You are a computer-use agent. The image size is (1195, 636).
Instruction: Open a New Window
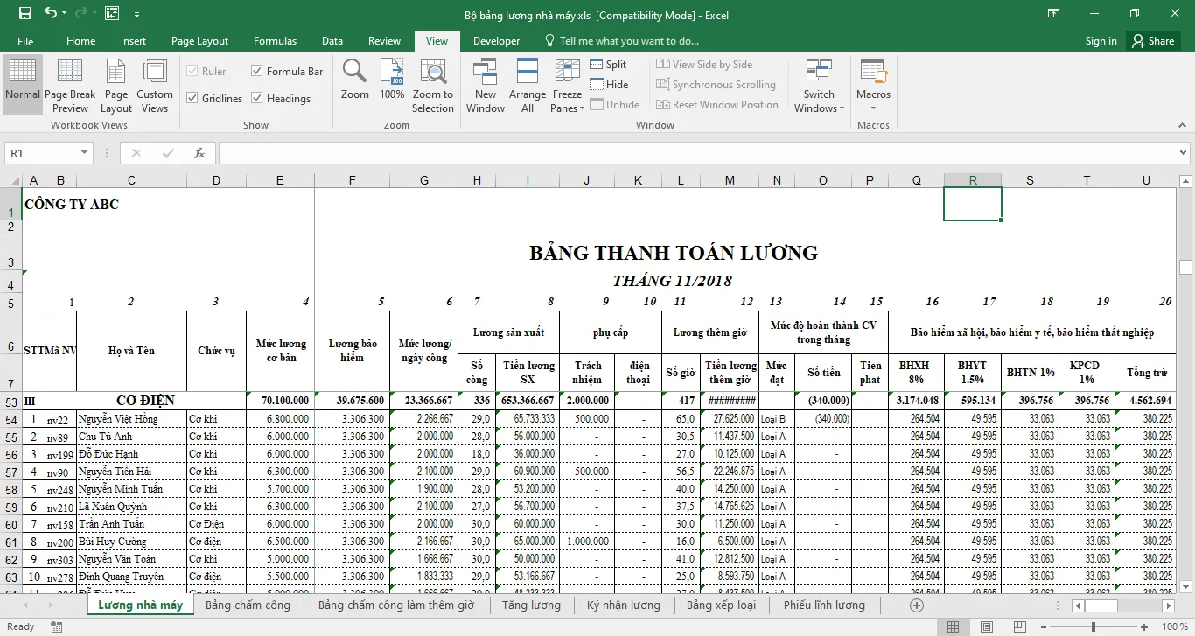(486, 85)
